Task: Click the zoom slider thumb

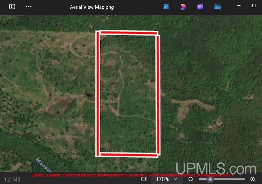Action: (210, 179)
